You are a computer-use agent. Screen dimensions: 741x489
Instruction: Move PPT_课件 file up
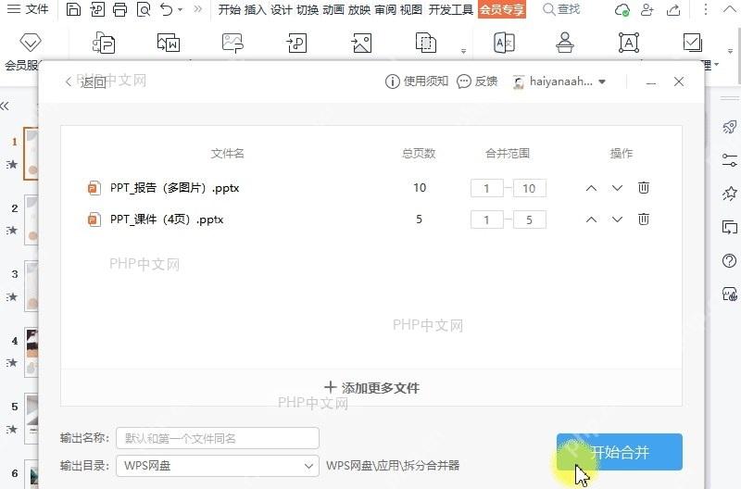591,219
